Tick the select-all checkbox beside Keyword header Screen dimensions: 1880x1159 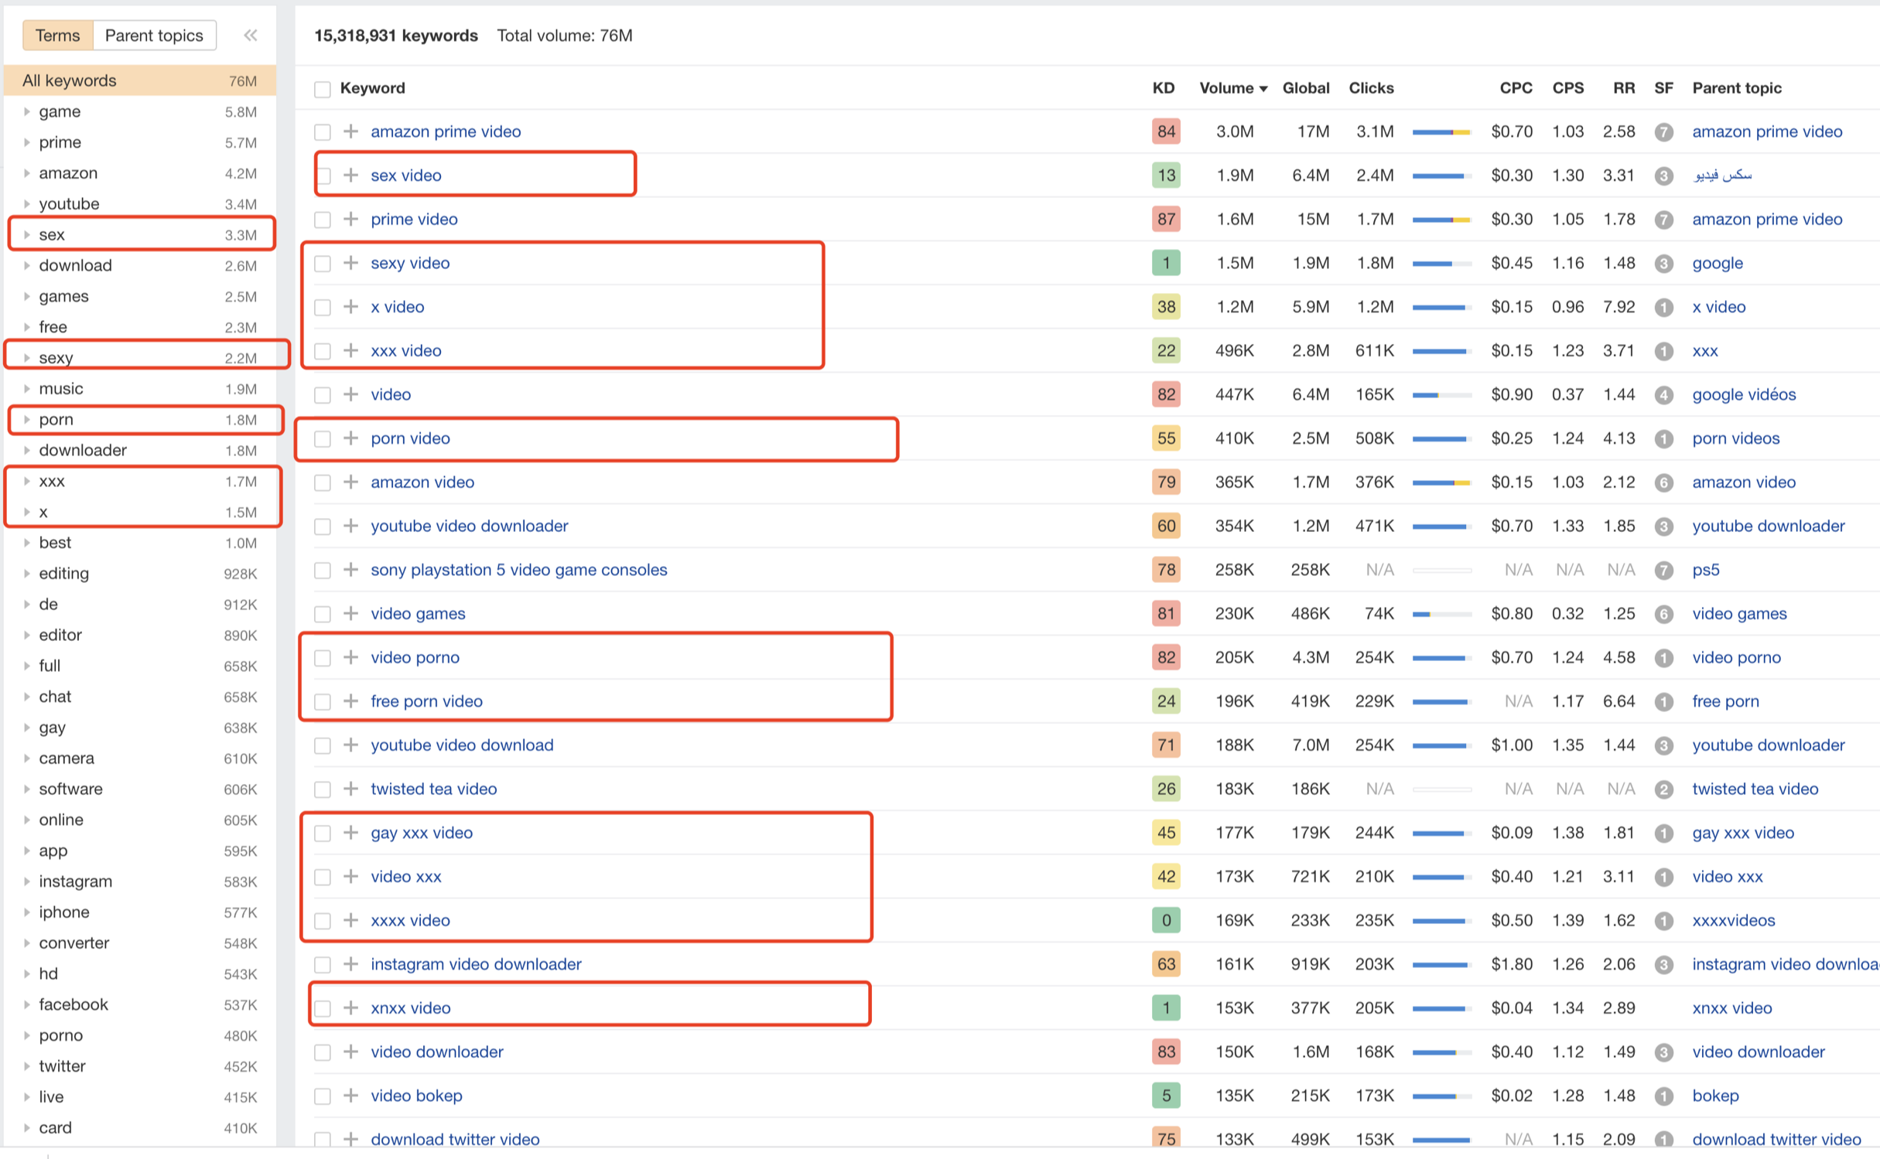click(x=323, y=89)
